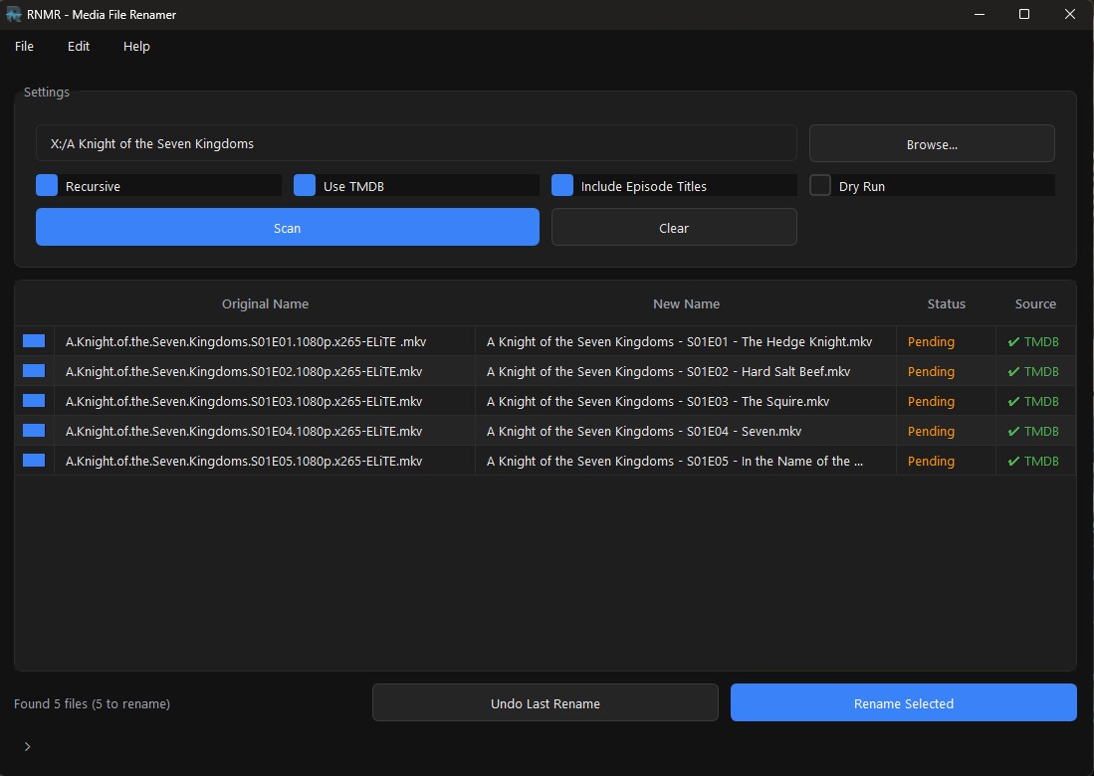Expand the collapsed panel via bottom-left chevron
1094x776 pixels.
pyautogui.click(x=27, y=746)
